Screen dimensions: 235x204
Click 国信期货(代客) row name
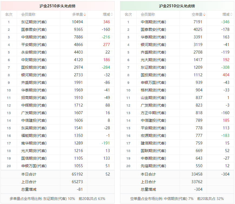point(34,158)
